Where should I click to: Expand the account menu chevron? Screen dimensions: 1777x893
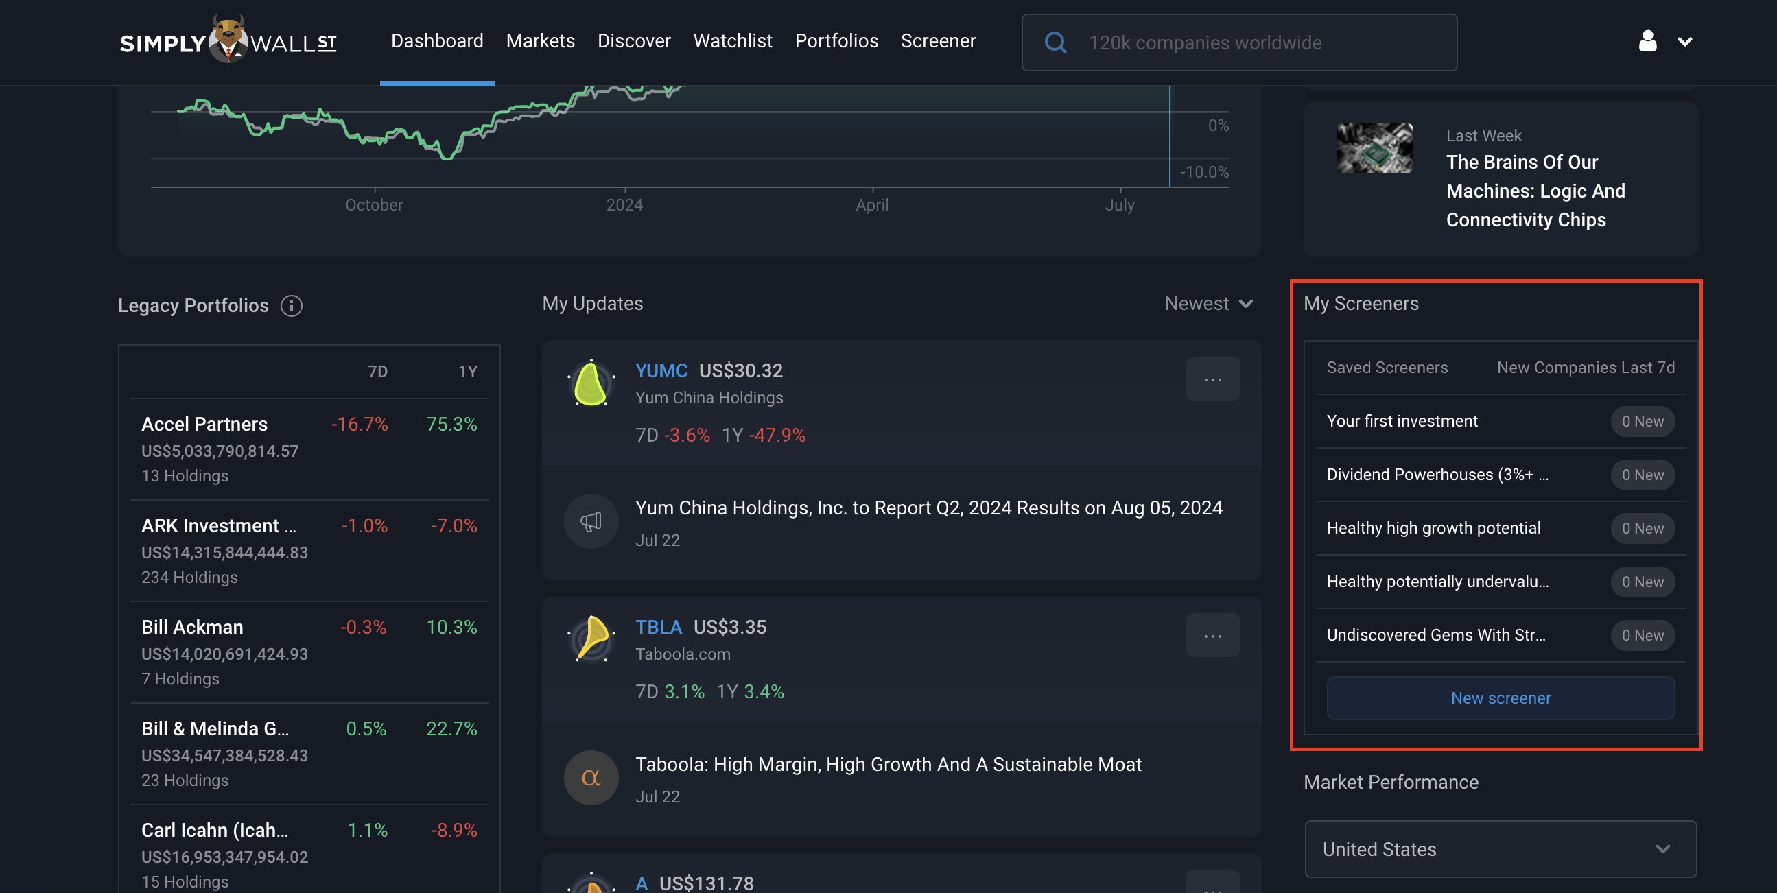[1684, 42]
